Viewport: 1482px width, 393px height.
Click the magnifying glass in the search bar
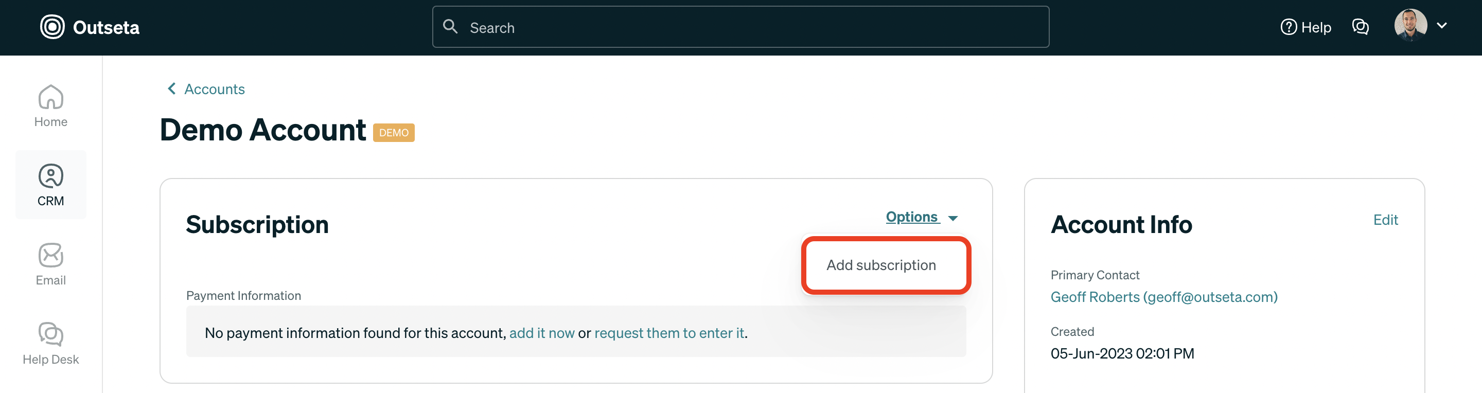tap(450, 26)
